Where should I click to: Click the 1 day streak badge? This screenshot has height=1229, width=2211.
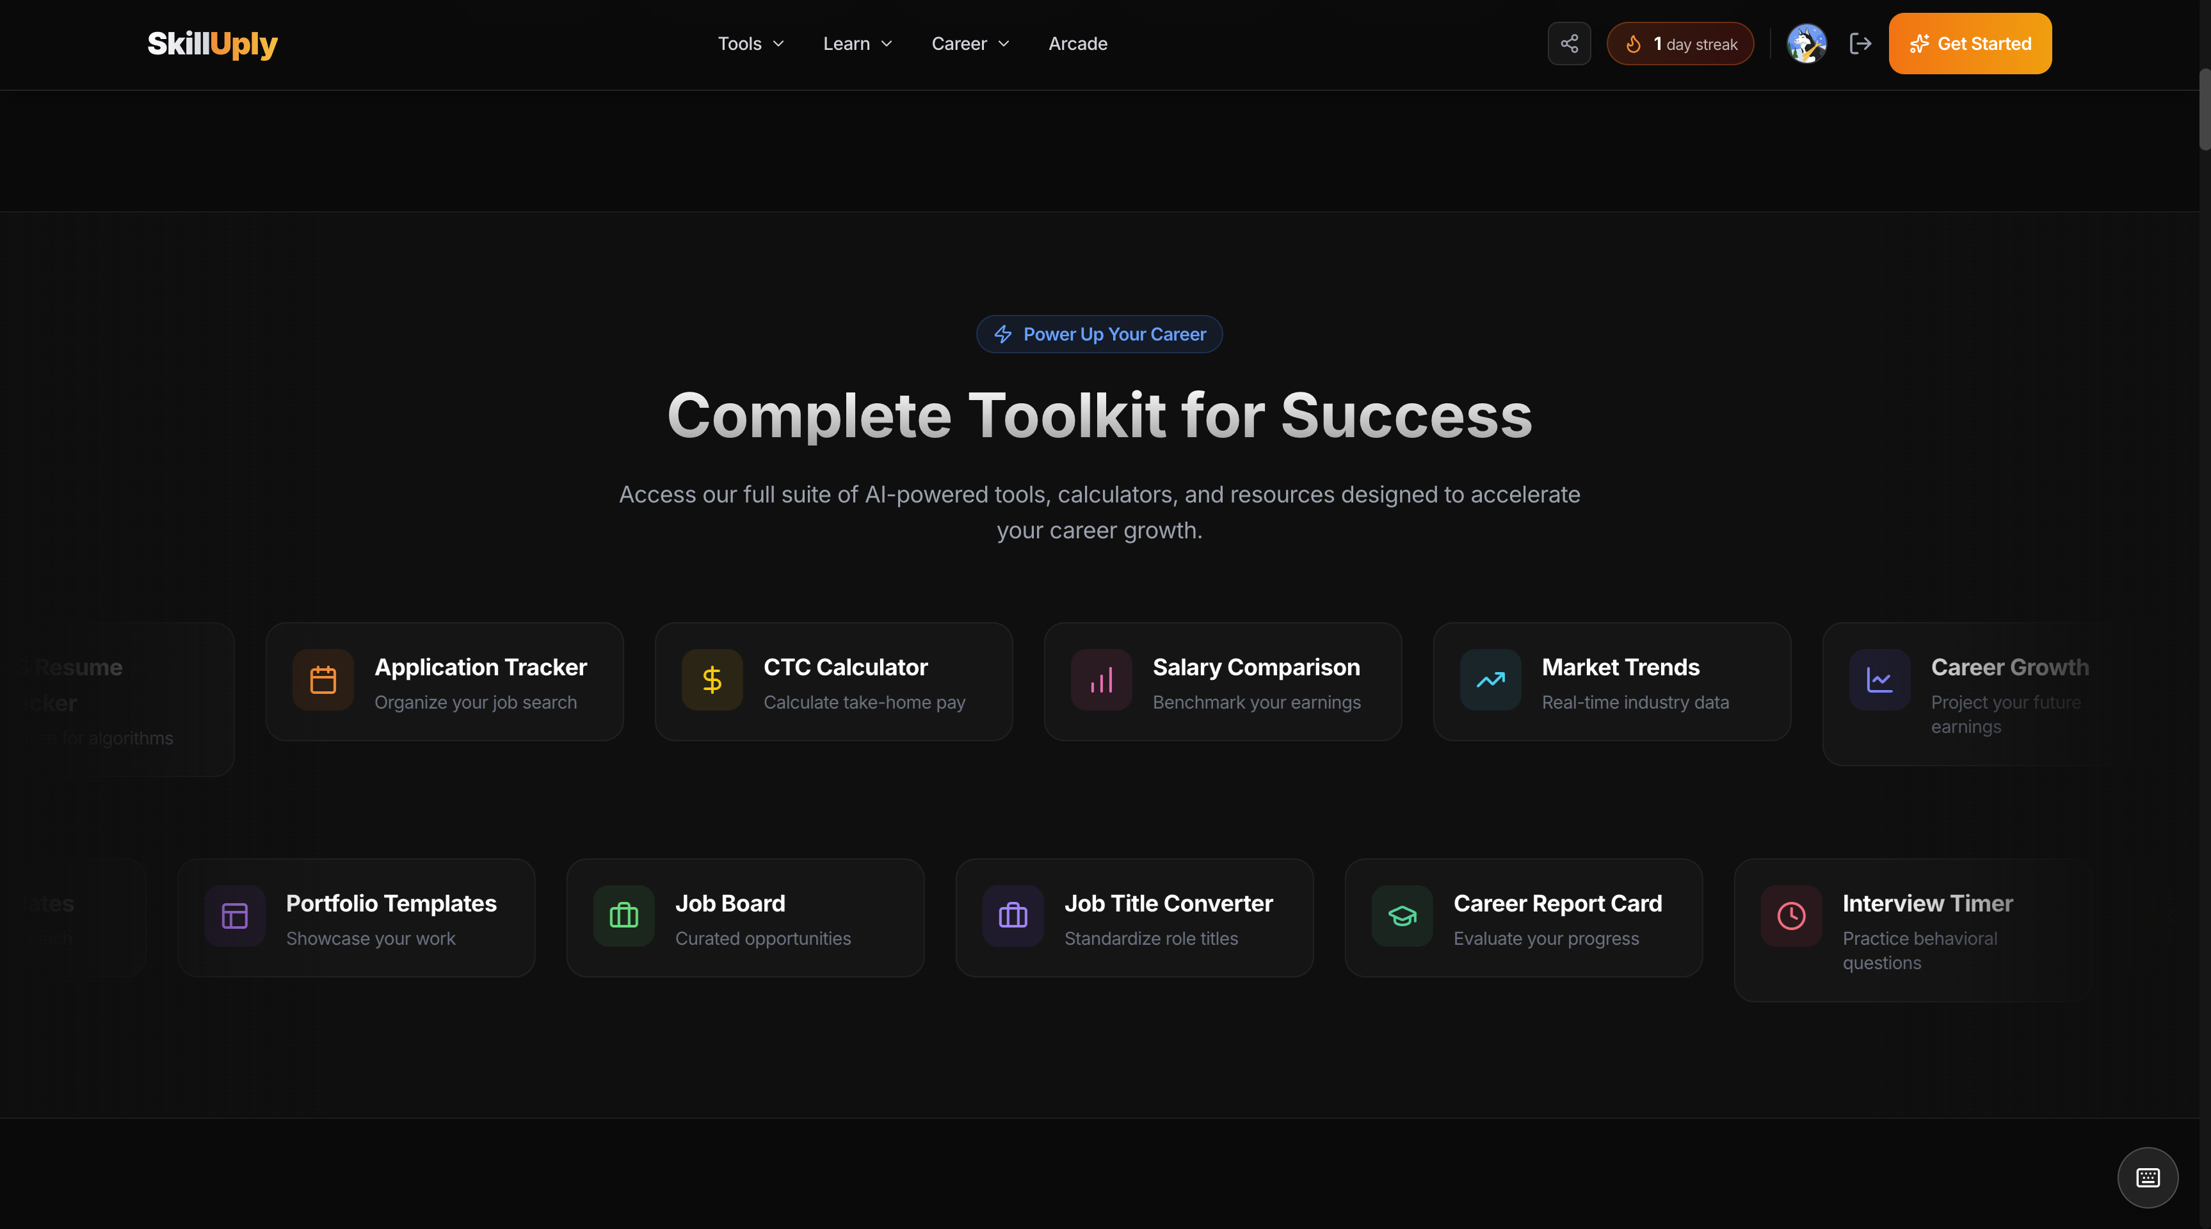1680,44
